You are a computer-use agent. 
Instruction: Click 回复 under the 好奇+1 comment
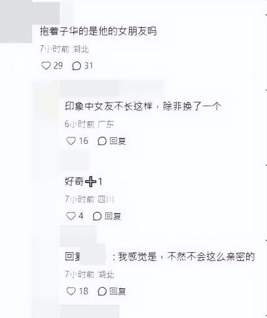point(113,216)
